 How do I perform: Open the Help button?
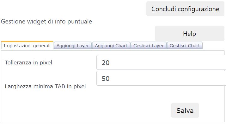tap(190, 34)
